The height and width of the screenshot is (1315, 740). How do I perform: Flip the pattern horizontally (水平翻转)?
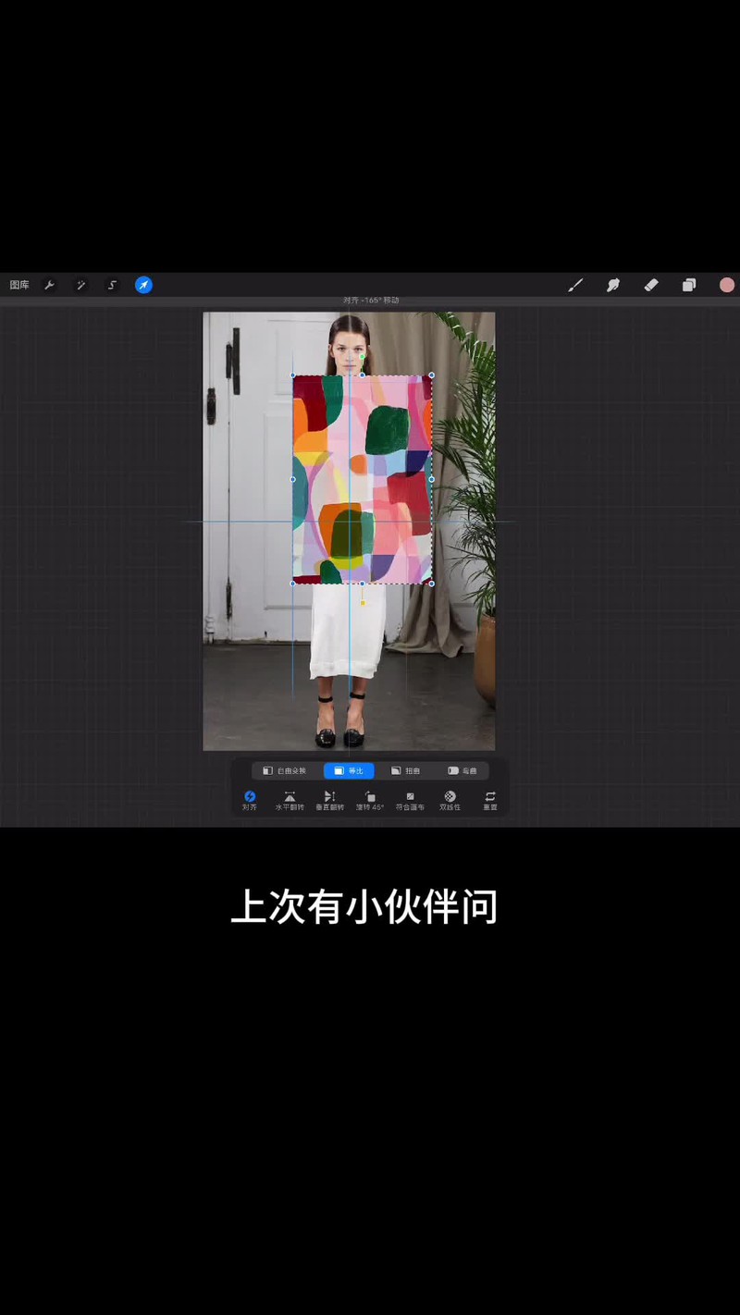tap(290, 800)
